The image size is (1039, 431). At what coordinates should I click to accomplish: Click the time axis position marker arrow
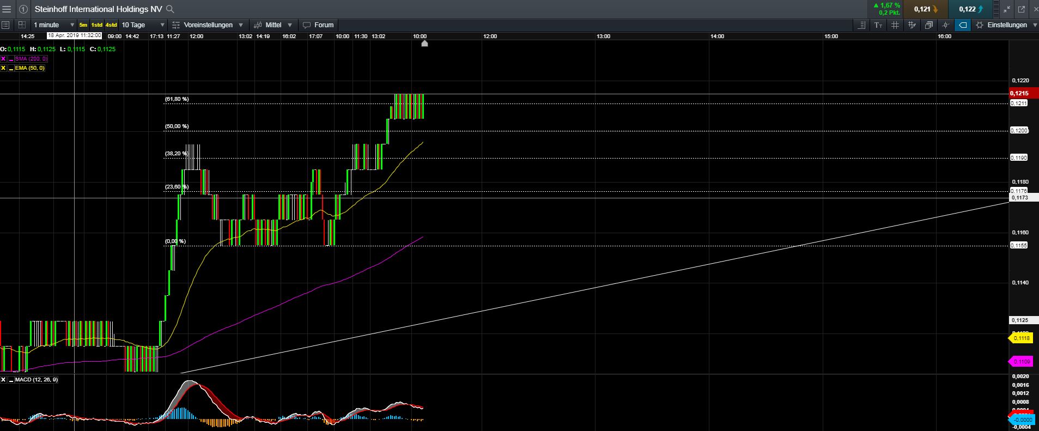(x=424, y=44)
